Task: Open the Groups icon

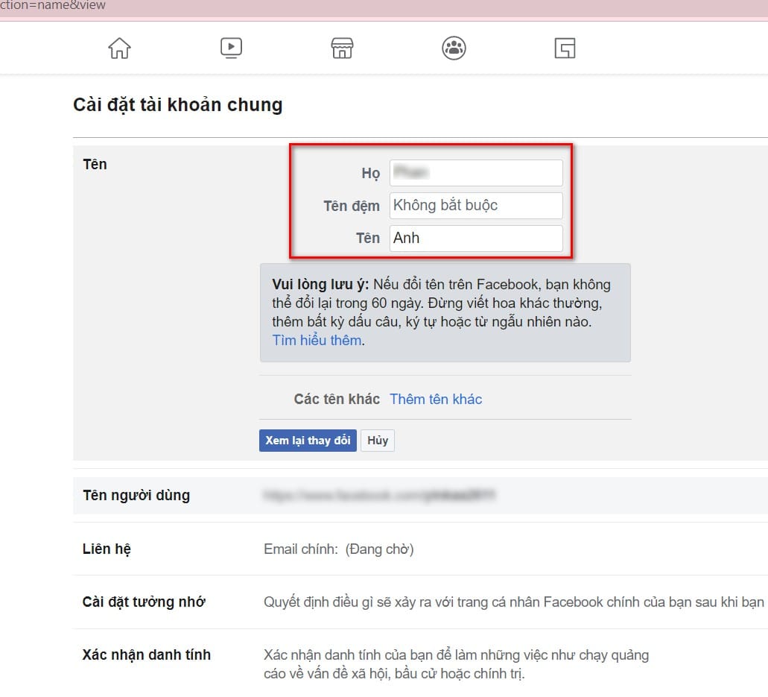Action: [454, 48]
